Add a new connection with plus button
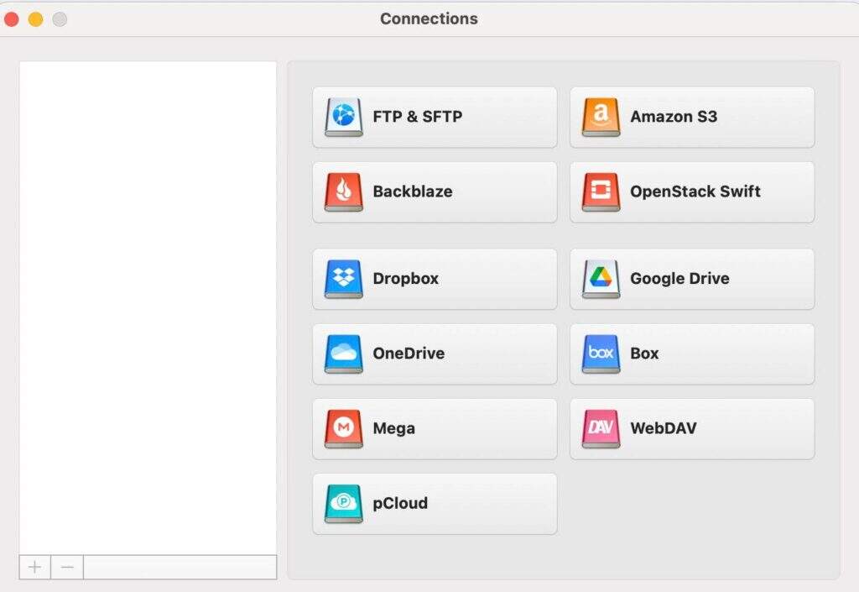The width and height of the screenshot is (859, 592). 34,567
